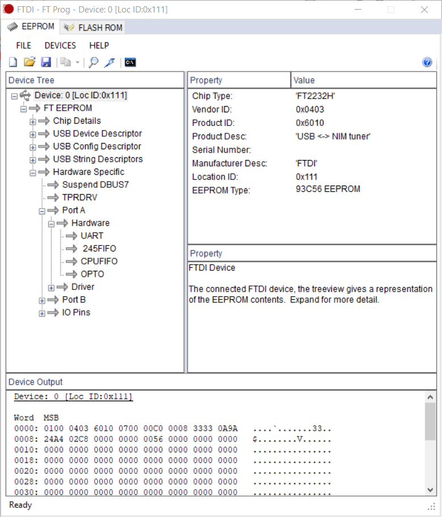Click the Program devices lightning icon
The width and height of the screenshot is (442, 517).
110,62
